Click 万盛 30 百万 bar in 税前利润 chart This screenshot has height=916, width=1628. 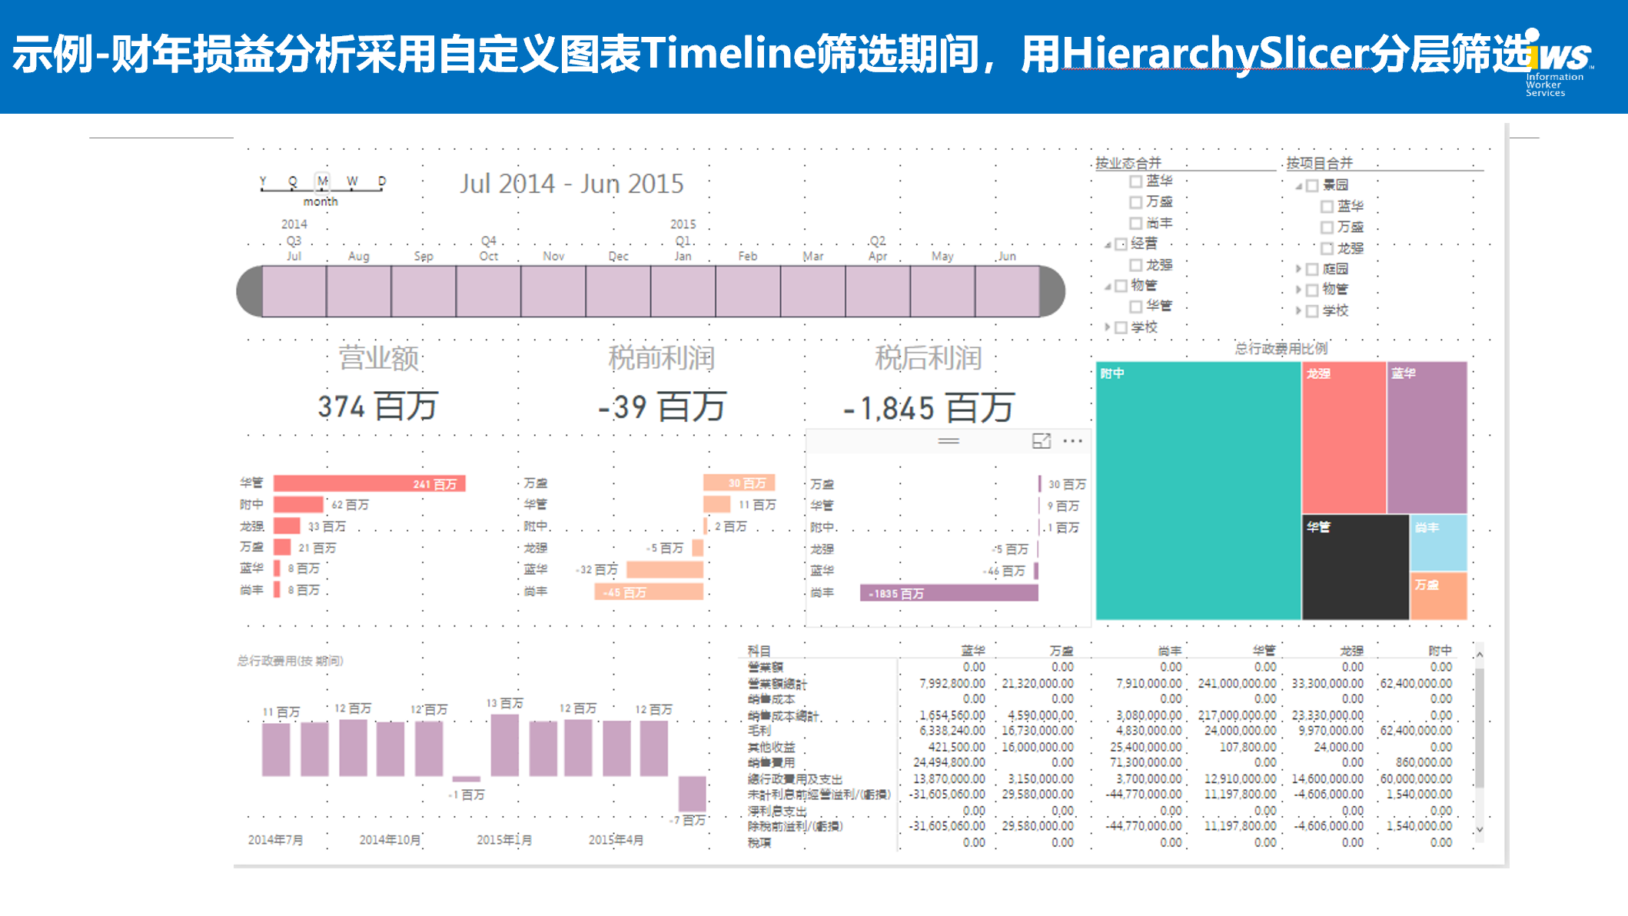point(739,483)
